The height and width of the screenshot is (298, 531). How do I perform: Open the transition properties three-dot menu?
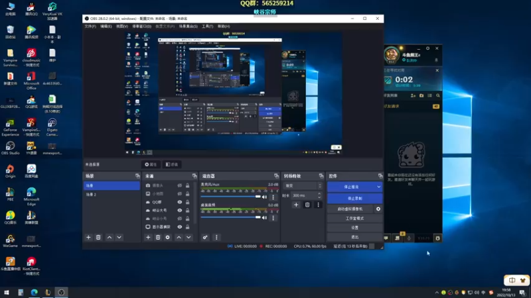coord(318,205)
